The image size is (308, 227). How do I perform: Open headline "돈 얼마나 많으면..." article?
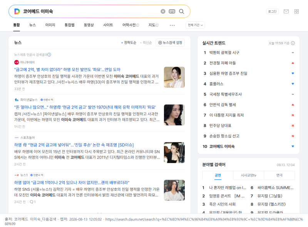tap(85, 107)
